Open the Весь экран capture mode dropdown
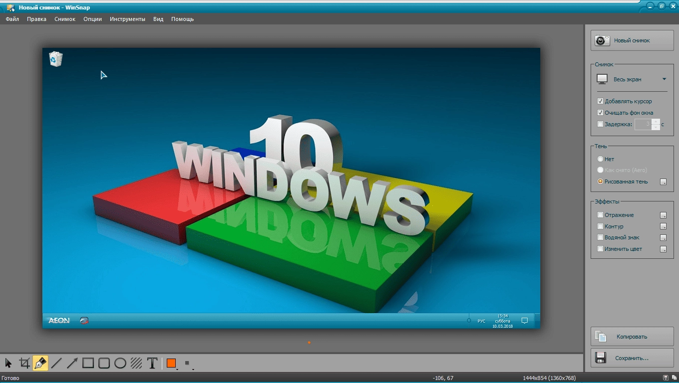Screen dimensions: 679x383 coord(632,79)
